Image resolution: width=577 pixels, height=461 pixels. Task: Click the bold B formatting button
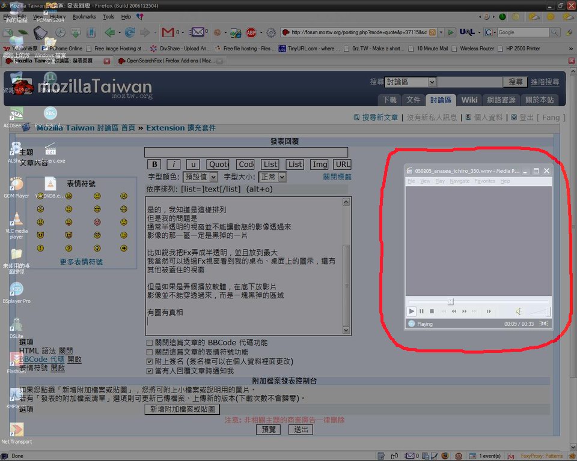click(x=154, y=164)
